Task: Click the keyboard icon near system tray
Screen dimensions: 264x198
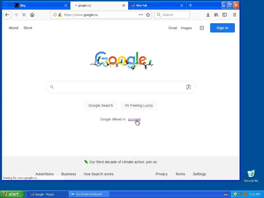Action: point(226,194)
